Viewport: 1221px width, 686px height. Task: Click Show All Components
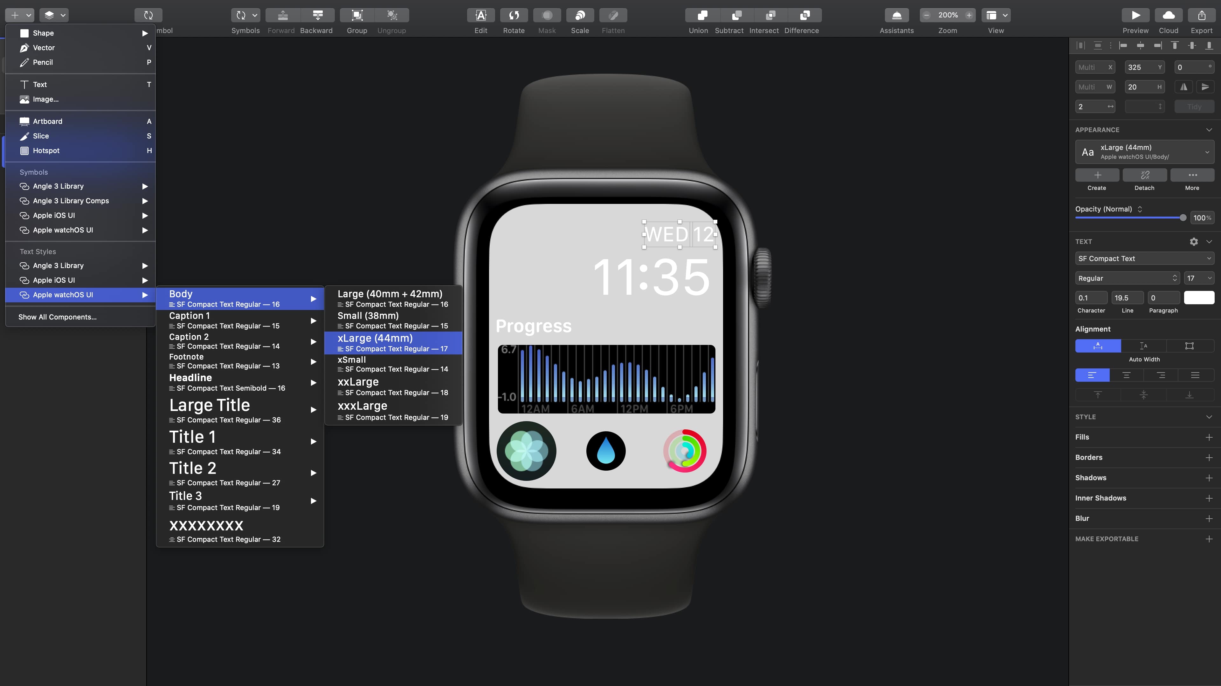(x=57, y=317)
